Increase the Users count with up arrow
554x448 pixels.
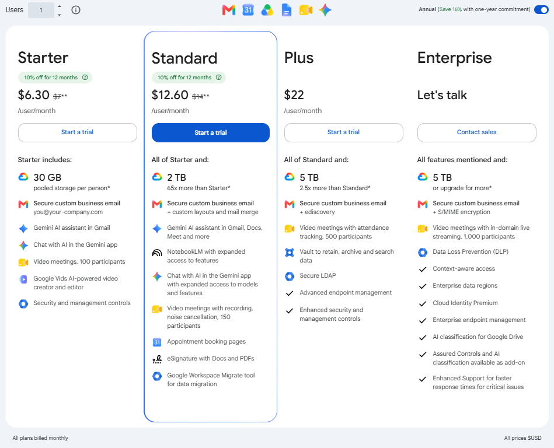click(x=60, y=6)
